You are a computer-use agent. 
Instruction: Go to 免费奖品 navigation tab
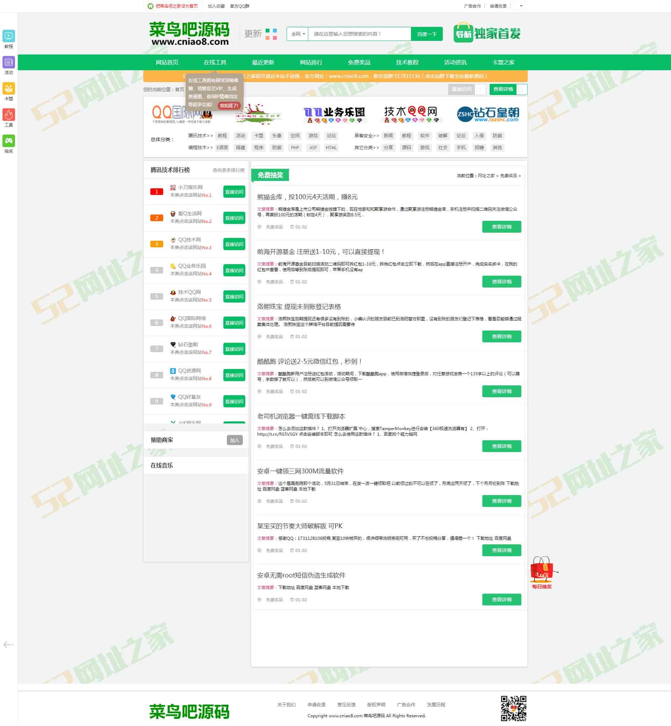(x=359, y=63)
